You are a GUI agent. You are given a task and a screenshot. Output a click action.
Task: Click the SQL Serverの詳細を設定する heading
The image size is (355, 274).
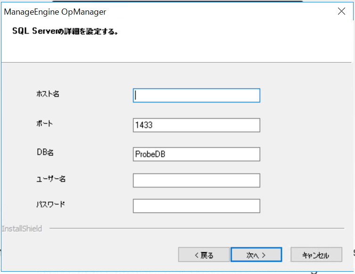(65, 31)
